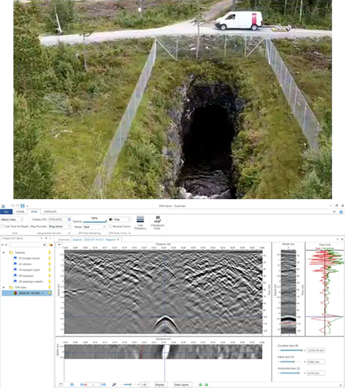The width and height of the screenshot is (345, 388).
Task: Click the 01 bridge+tunnel flag icon
Action: point(14,258)
